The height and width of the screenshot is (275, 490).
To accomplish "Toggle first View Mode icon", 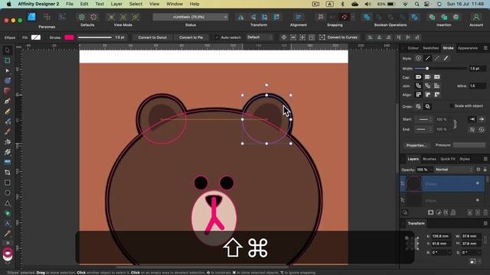I will coord(110,17).
